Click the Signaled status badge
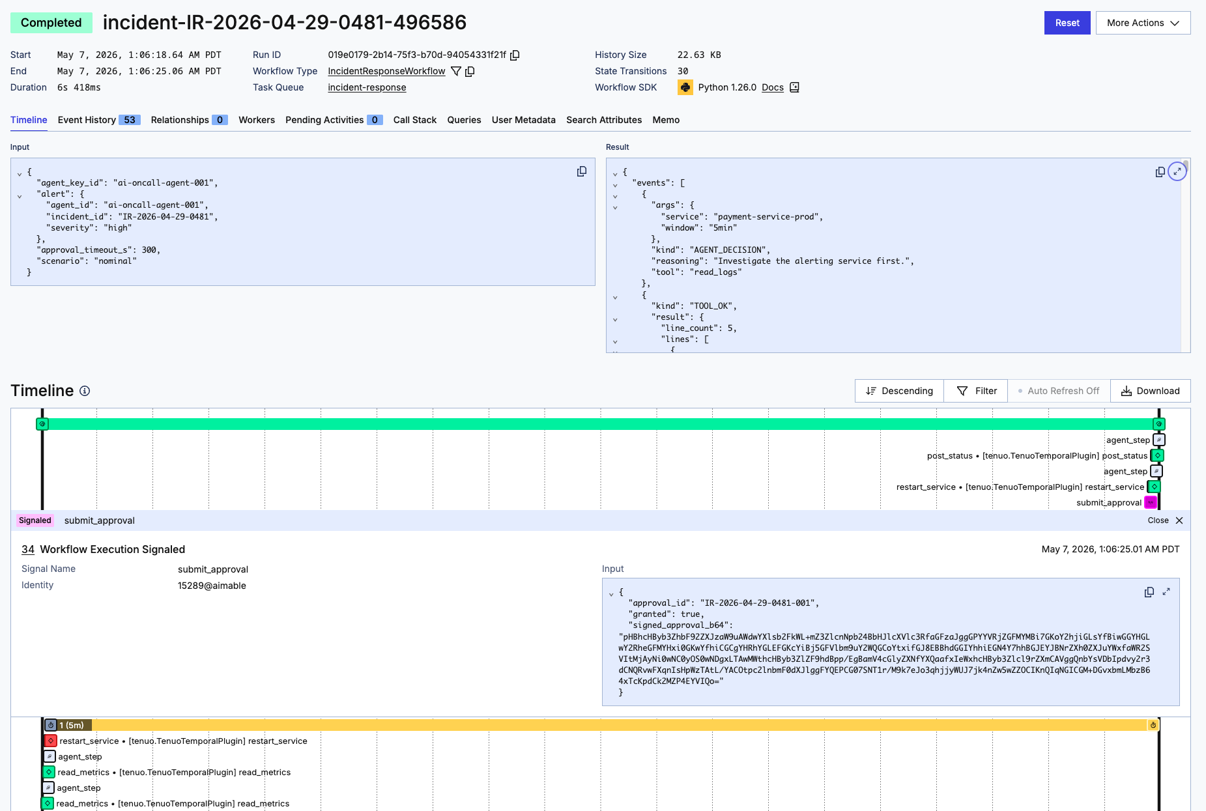The width and height of the screenshot is (1206, 811). [35, 520]
